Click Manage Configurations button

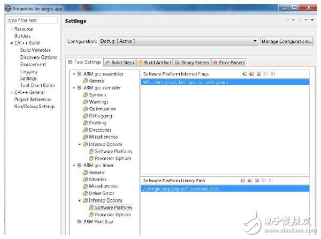click(x=286, y=41)
